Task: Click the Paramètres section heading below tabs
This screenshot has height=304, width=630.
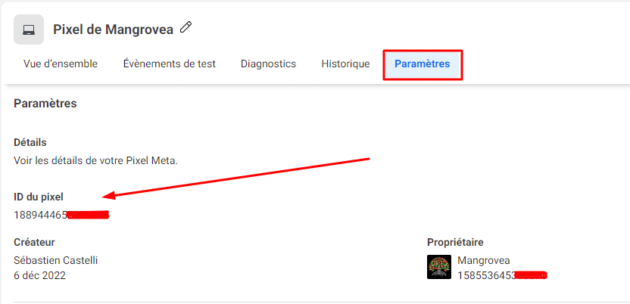Action: coord(45,104)
